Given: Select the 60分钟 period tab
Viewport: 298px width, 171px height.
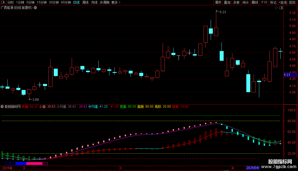Looking at the screenshot, I should pos(66,2).
